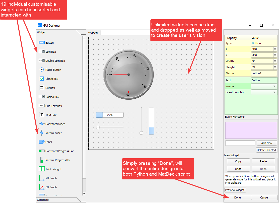Select the Radio Button widget in list
Viewport: 279px width, 203px height.
[x=53, y=70]
